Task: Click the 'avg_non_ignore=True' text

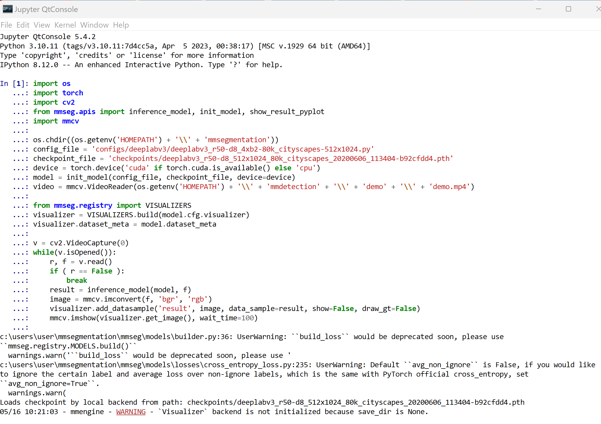Action: click(x=48, y=384)
